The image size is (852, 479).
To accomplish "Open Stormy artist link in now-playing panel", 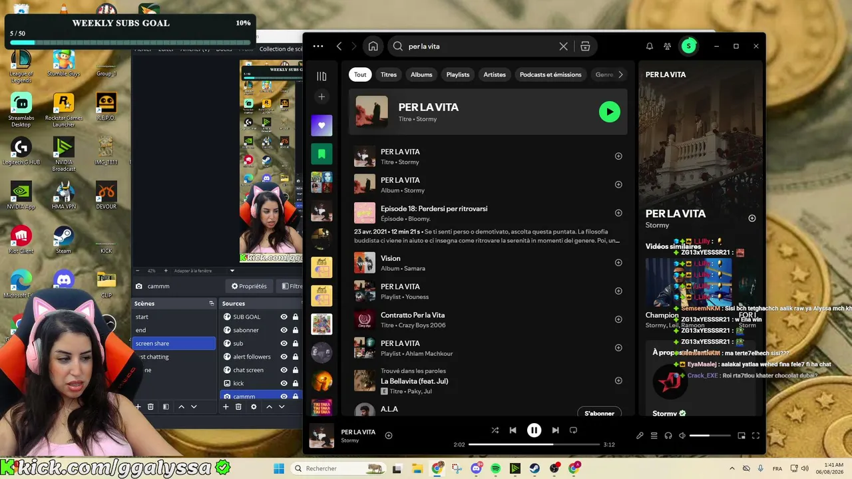I will (657, 226).
